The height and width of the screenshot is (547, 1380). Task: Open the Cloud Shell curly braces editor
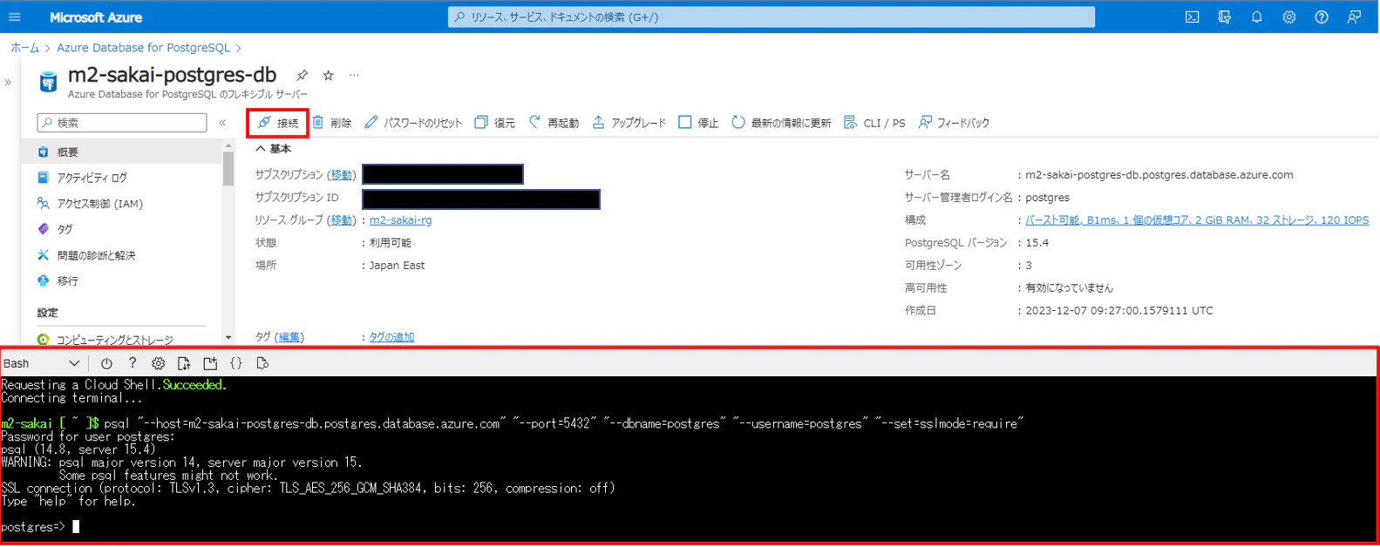click(236, 363)
